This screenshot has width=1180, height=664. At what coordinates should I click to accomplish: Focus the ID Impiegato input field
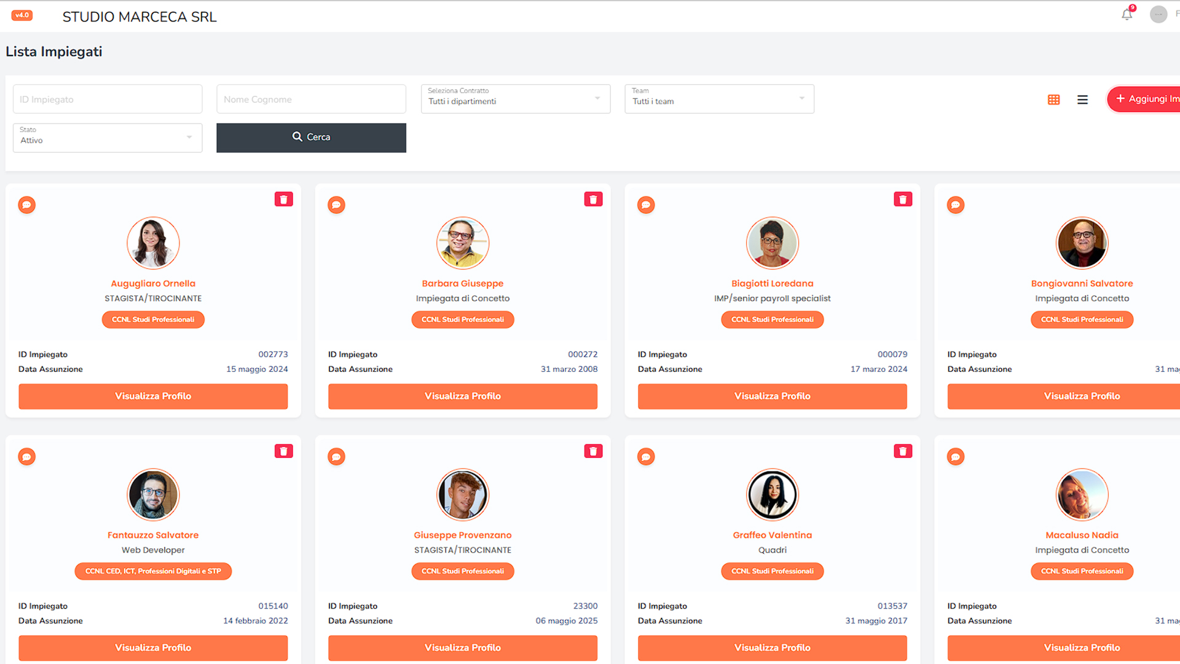coord(107,99)
